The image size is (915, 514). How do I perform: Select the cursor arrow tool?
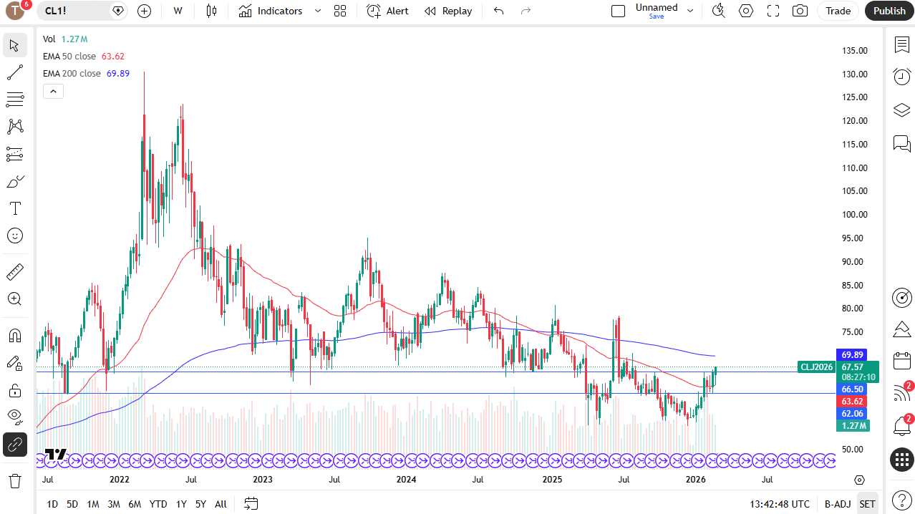(14, 46)
